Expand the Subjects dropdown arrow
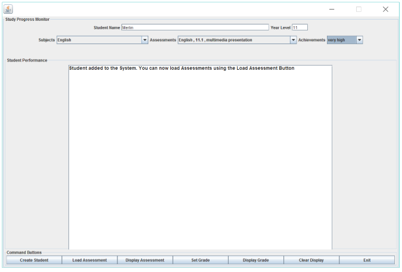Image resolution: width=402 pixels, height=272 pixels. tap(145, 40)
